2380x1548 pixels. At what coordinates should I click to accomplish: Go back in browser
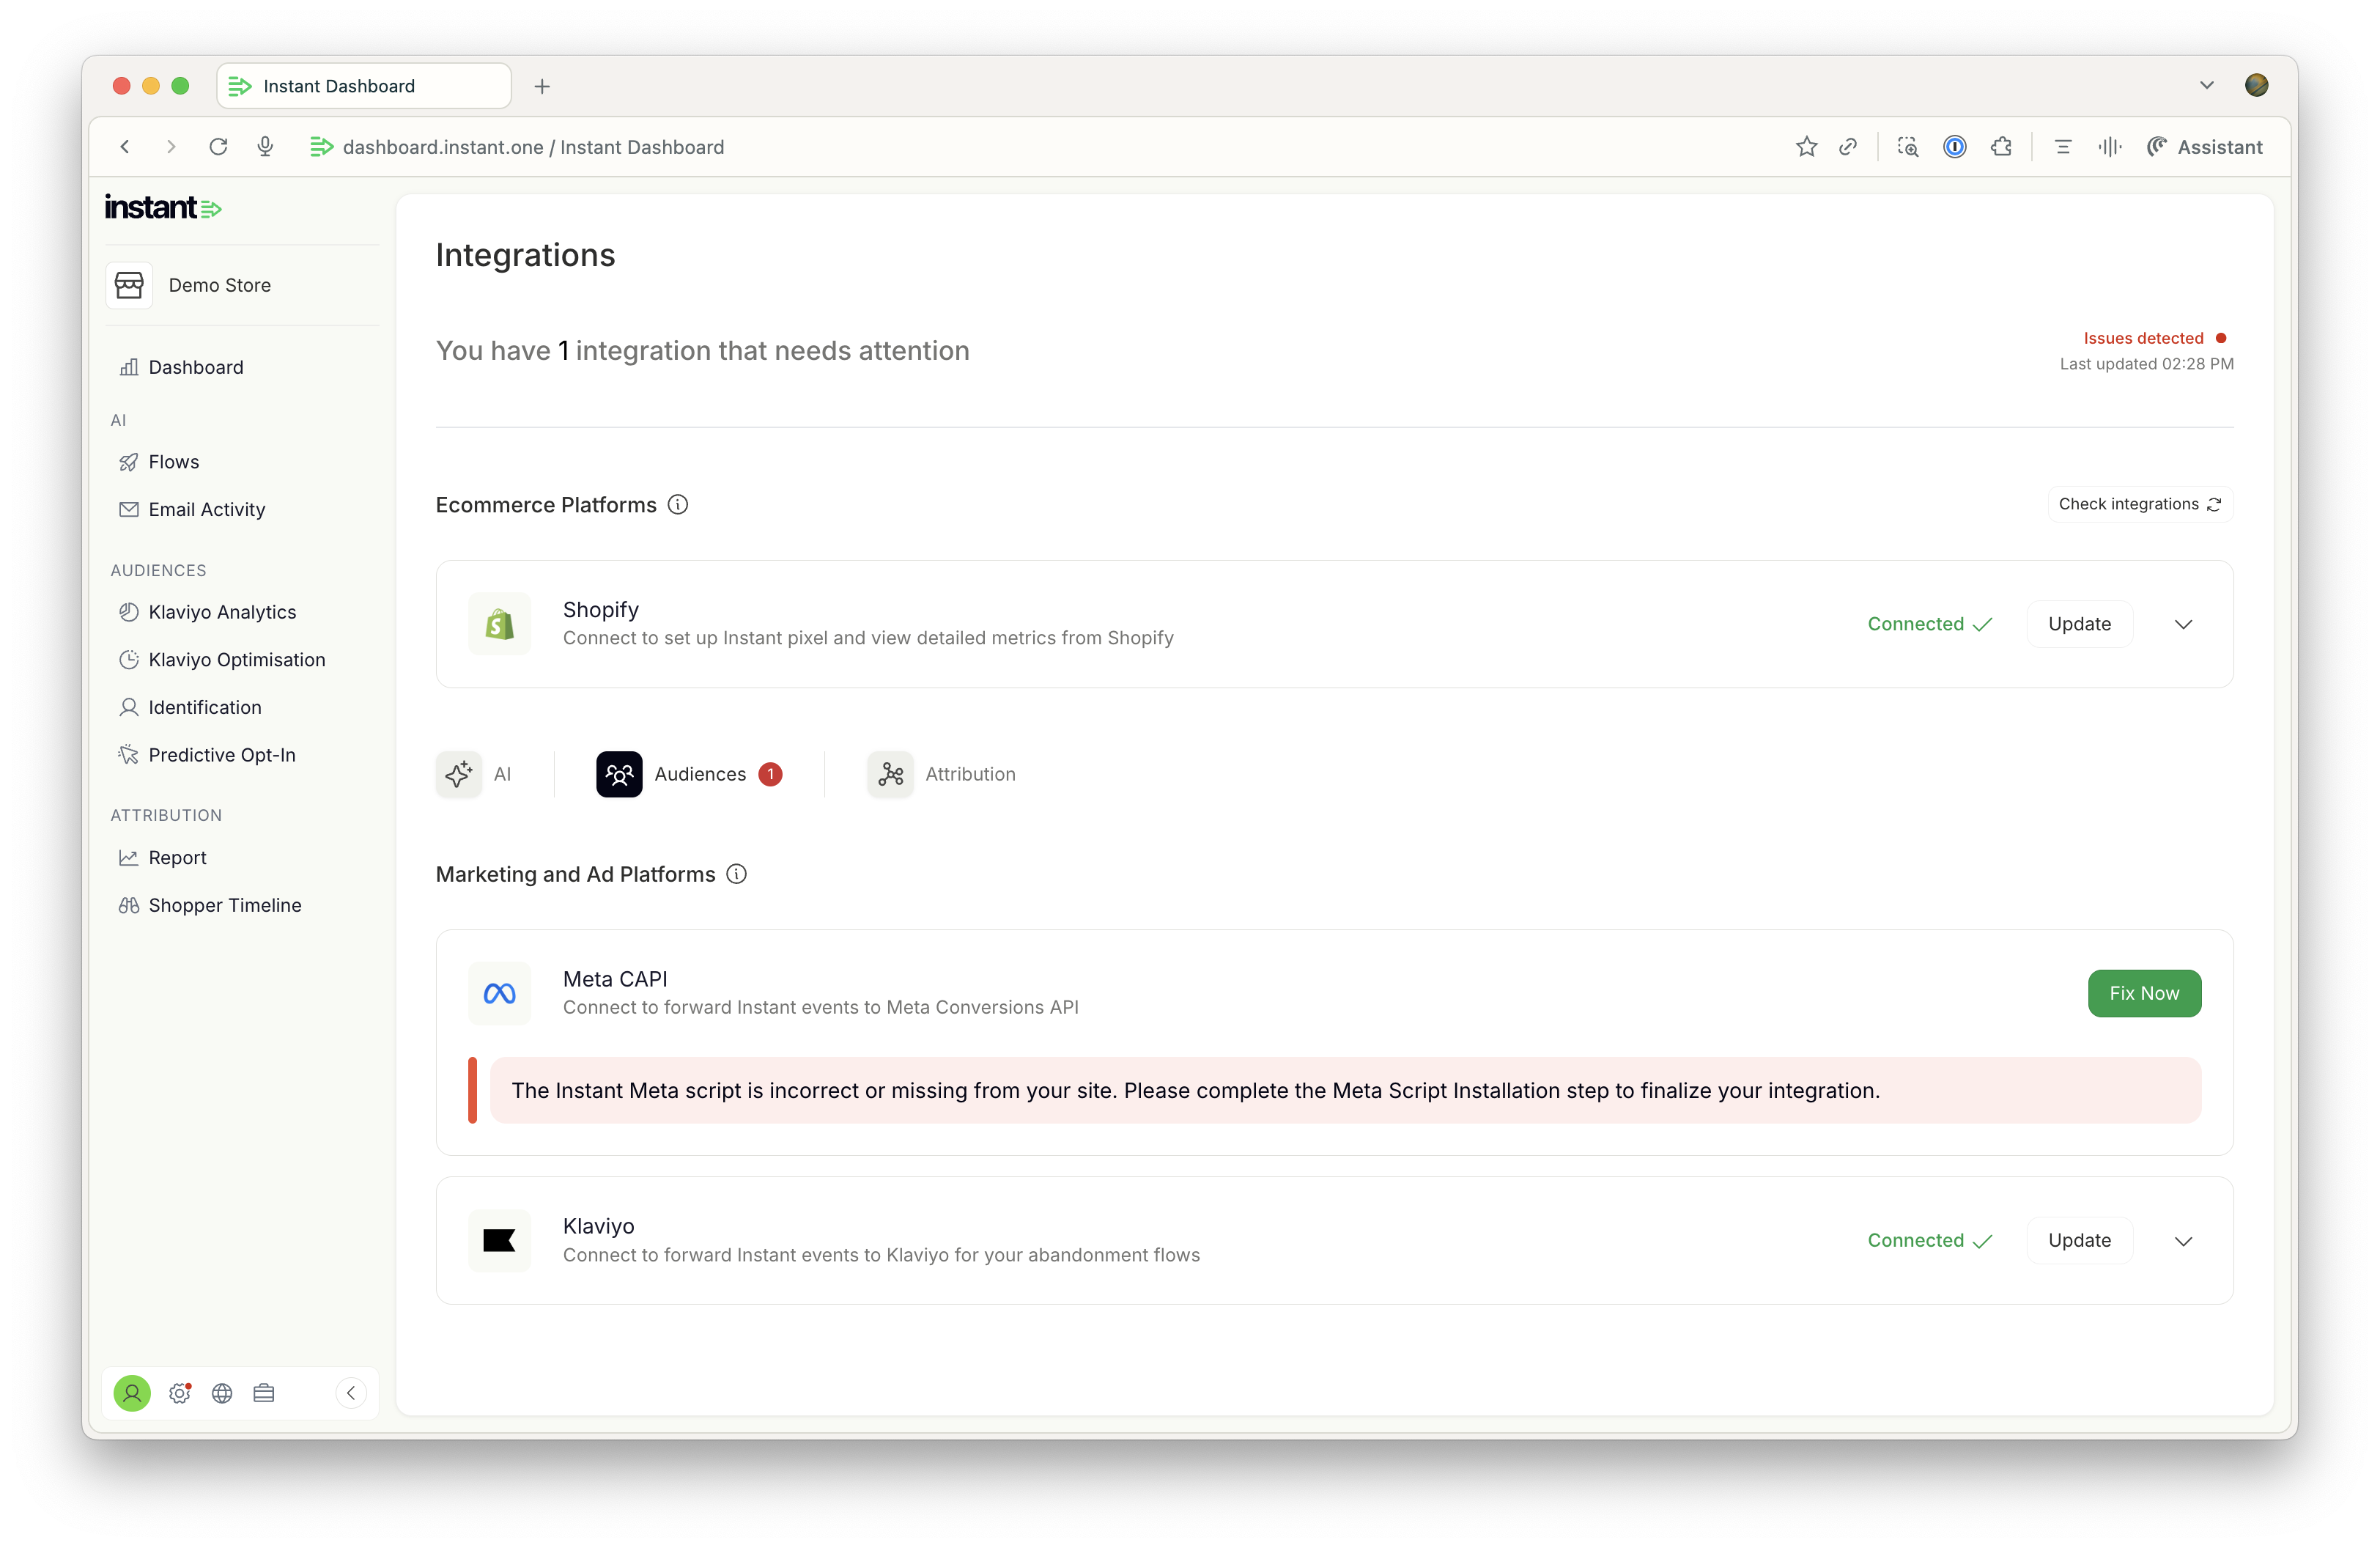tap(125, 147)
